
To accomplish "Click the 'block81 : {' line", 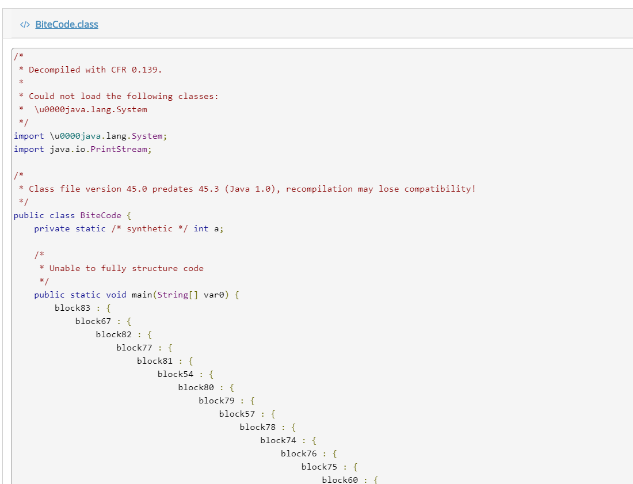I will [x=165, y=361].
